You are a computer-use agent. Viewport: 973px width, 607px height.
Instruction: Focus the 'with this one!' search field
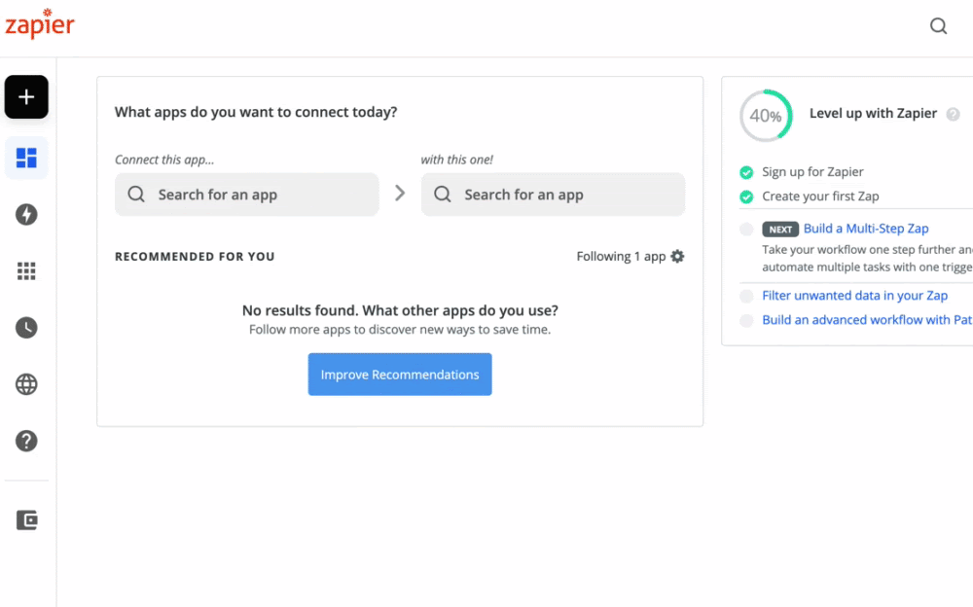(x=553, y=195)
